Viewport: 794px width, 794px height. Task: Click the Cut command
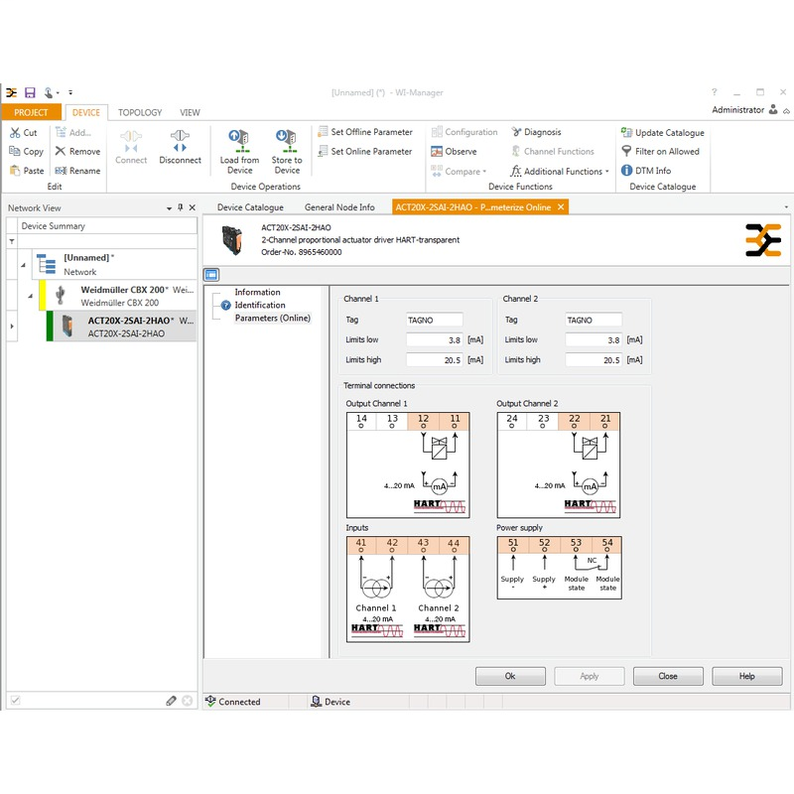point(23,133)
